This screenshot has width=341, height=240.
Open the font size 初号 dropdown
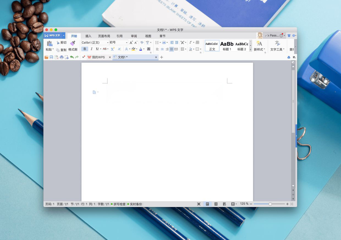click(x=127, y=43)
